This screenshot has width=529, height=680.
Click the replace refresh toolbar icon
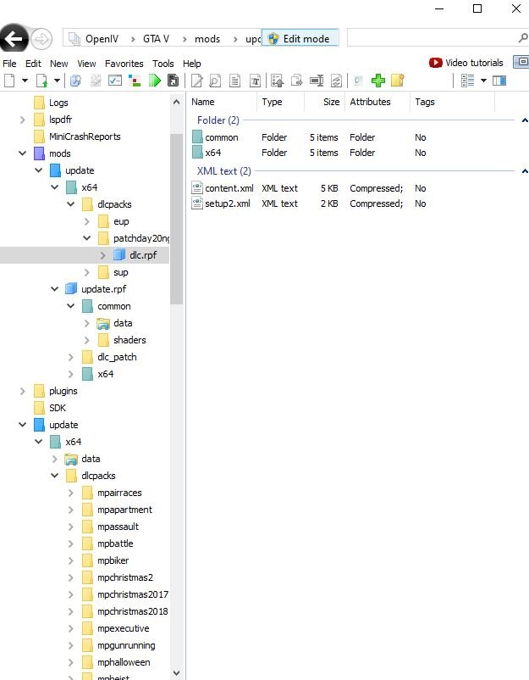point(336,81)
